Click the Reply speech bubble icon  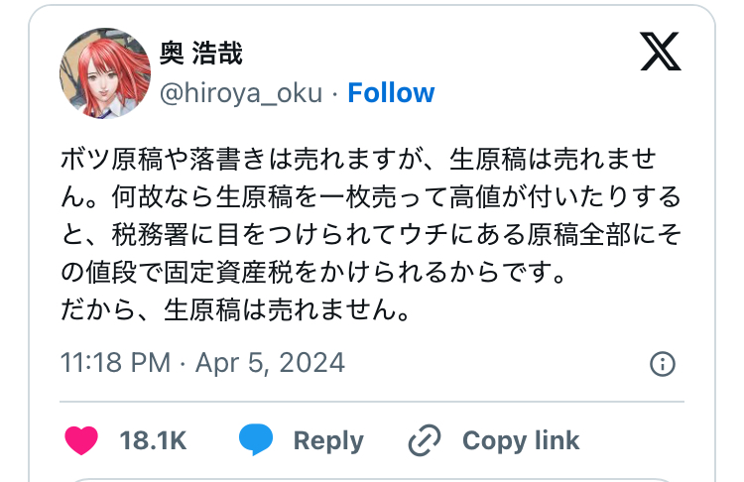(255, 440)
